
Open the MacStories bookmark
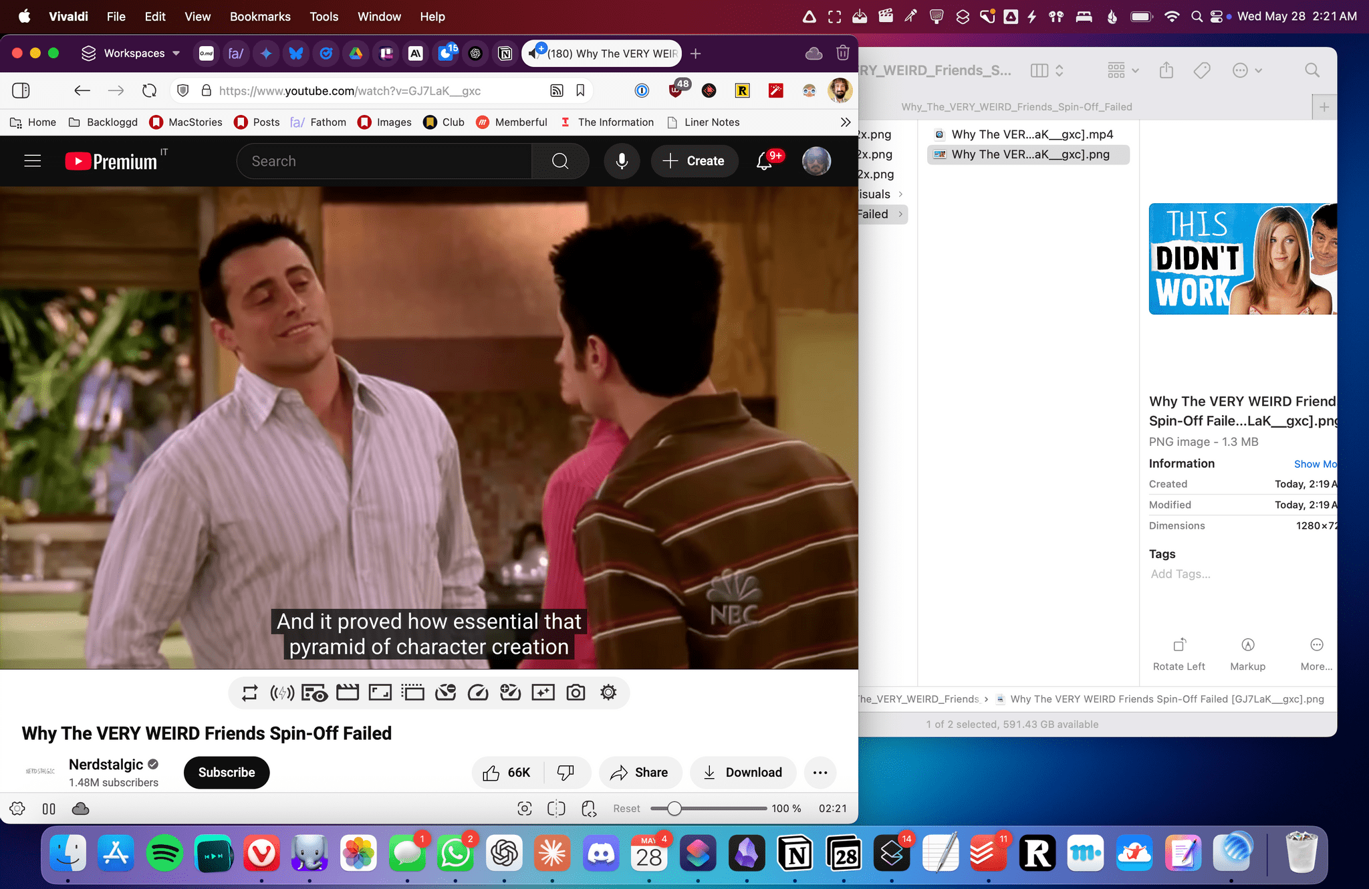(x=186, y=122)
